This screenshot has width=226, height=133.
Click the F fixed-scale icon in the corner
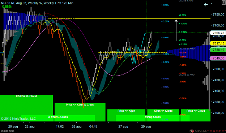(x=223, y=3)
